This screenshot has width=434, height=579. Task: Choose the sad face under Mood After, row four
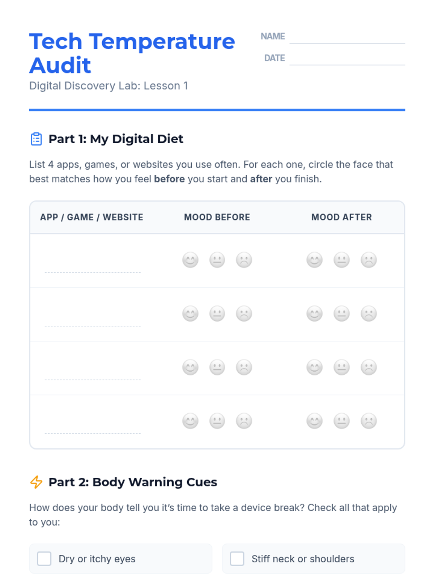point(369,421)
